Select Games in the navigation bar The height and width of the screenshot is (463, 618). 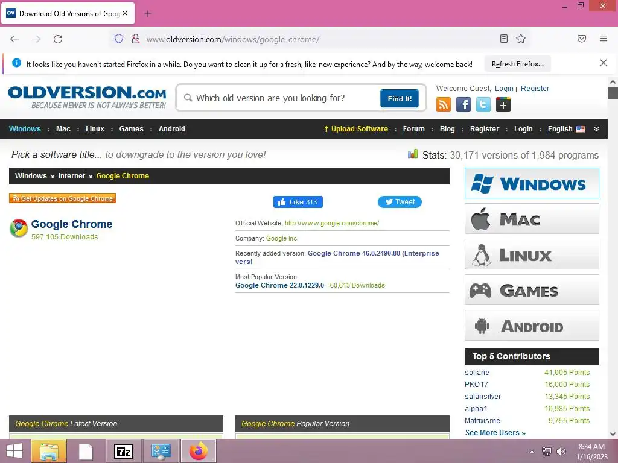(x=131, y=129)
